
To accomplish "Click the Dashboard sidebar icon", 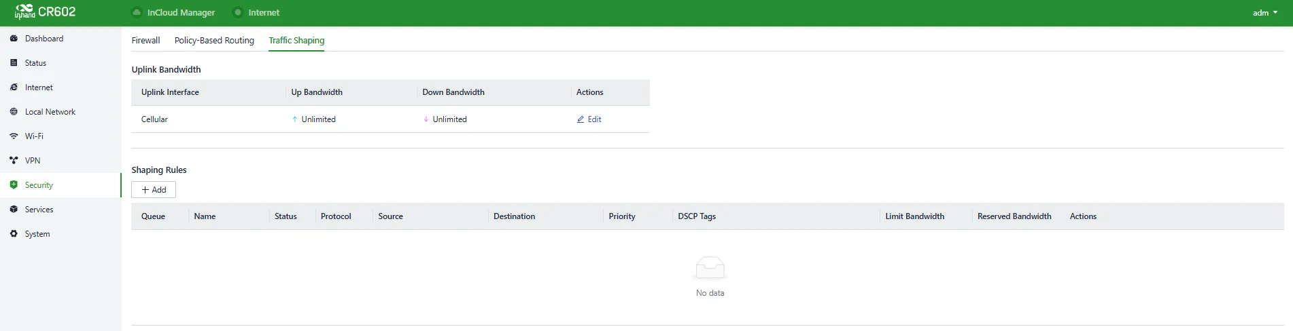I will click(14, 39).
